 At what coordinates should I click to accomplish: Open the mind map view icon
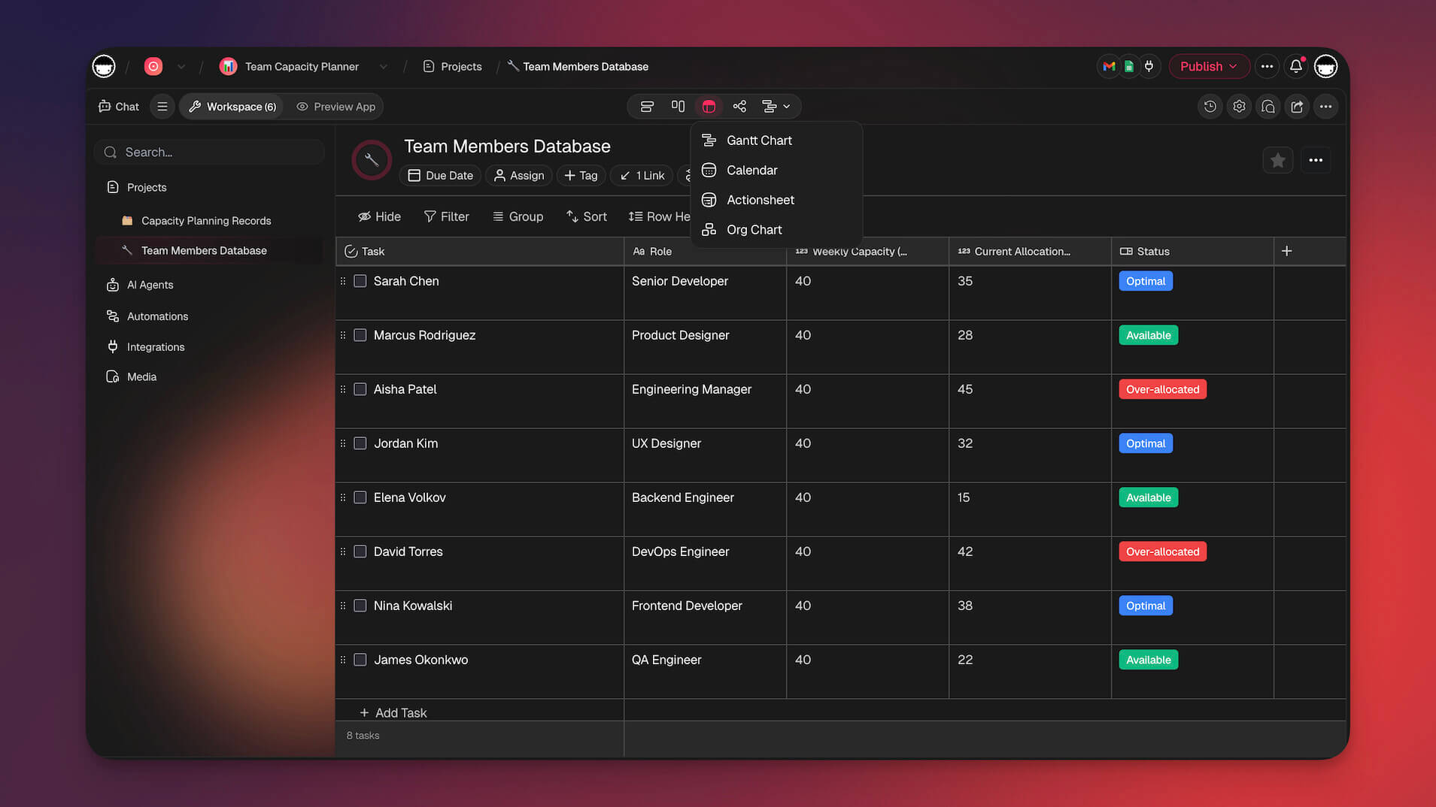tap(739, 107)
